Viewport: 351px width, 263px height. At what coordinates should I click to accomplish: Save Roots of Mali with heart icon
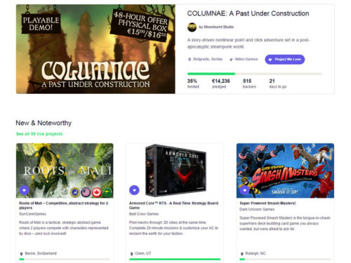point(24,190)
